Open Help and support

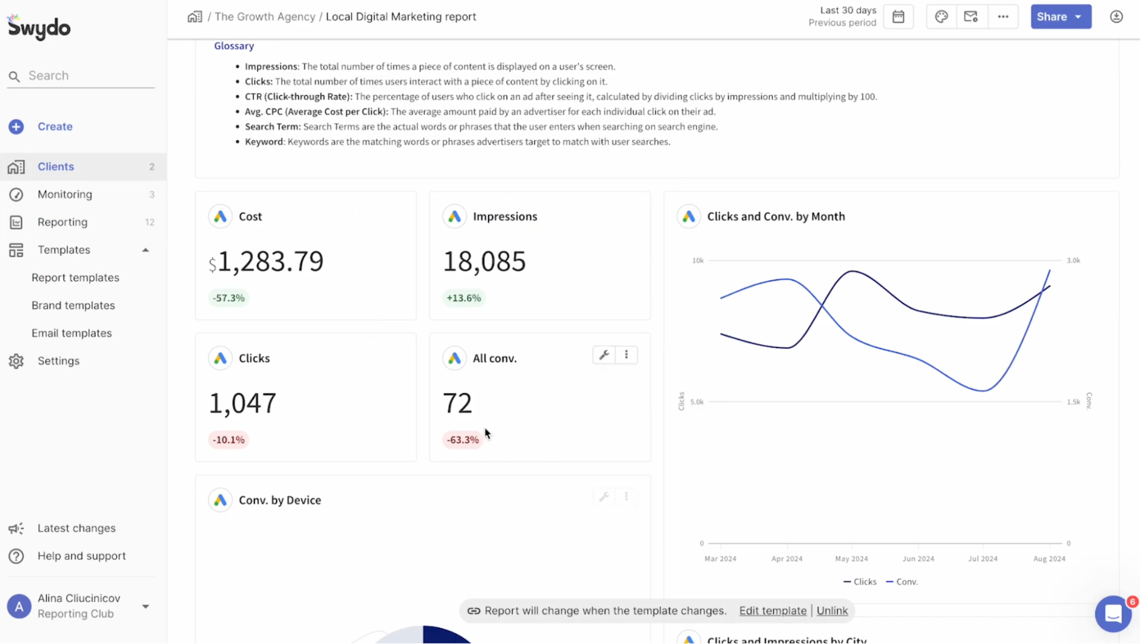point(82,556)
